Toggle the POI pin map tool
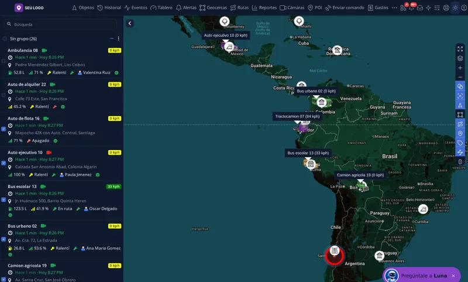468x282 pixels. click(x=460, y=133)
